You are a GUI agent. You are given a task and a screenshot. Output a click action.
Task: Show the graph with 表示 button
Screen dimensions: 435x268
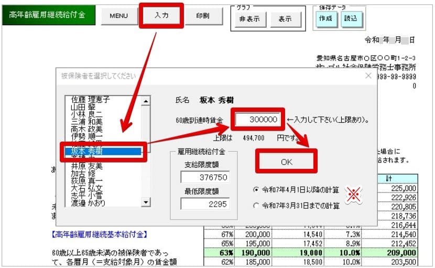click(285, 19)
